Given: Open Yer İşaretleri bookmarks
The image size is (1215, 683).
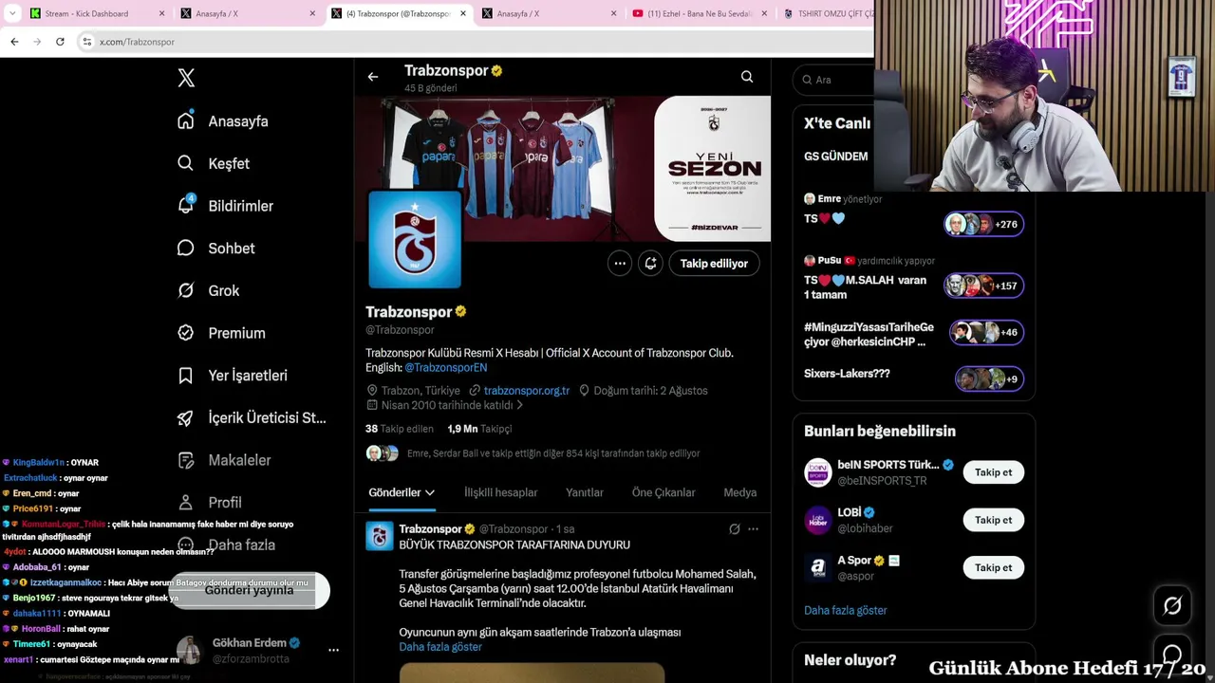Looking at the screenshot, I should [233, 376].
